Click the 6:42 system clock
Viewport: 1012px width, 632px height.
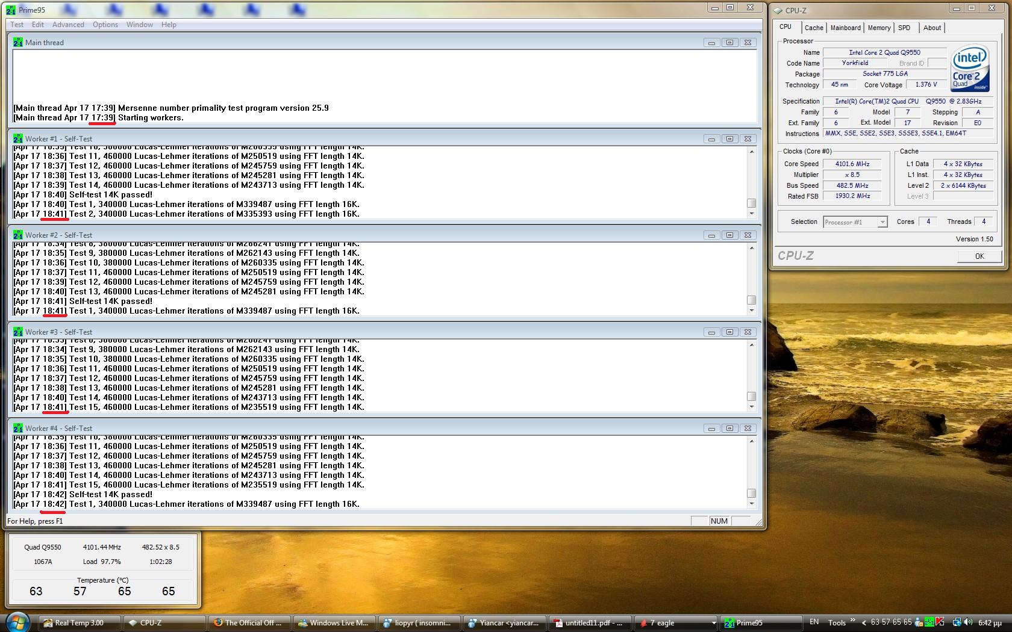click(x=990, y=623)
